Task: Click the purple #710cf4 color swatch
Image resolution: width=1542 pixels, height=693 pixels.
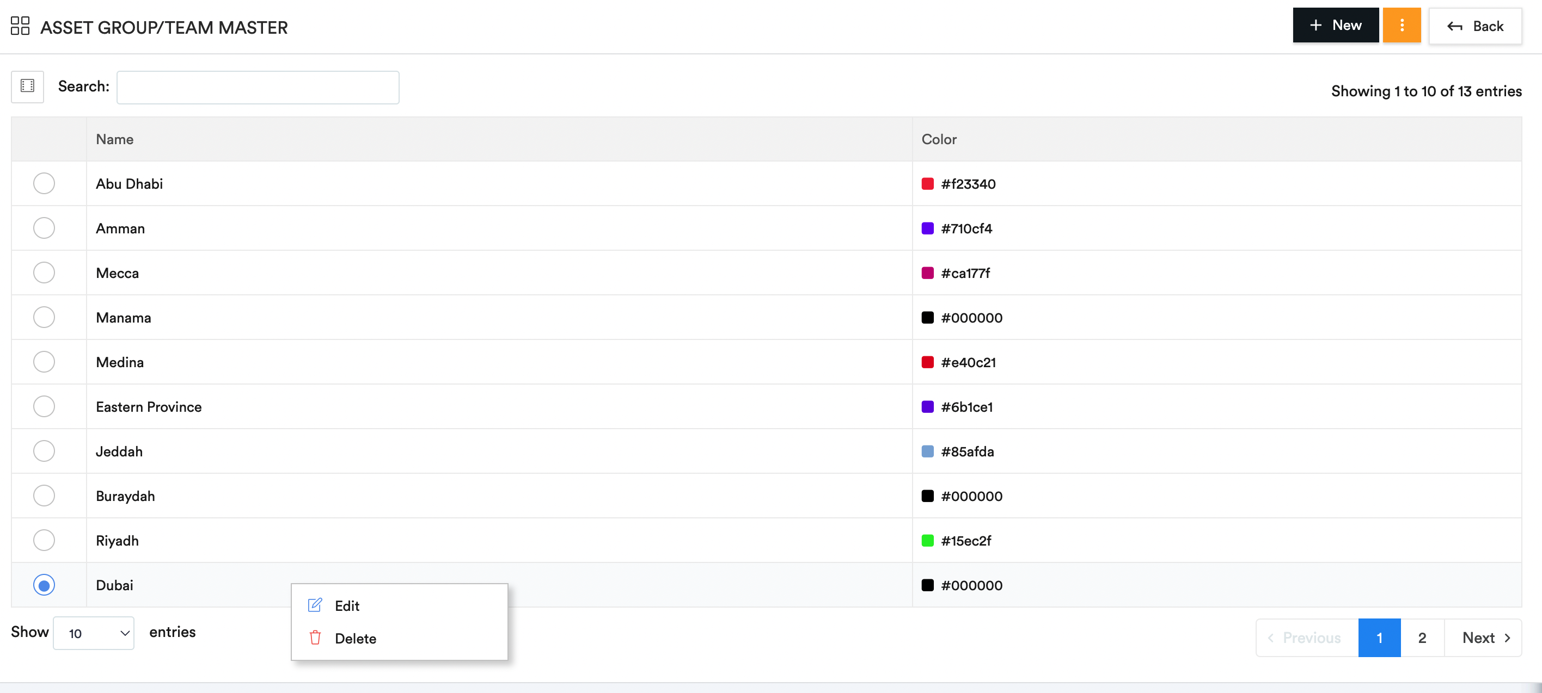Action: 927,228
